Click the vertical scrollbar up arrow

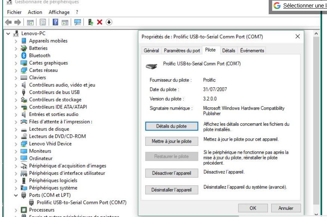[316, 34]
